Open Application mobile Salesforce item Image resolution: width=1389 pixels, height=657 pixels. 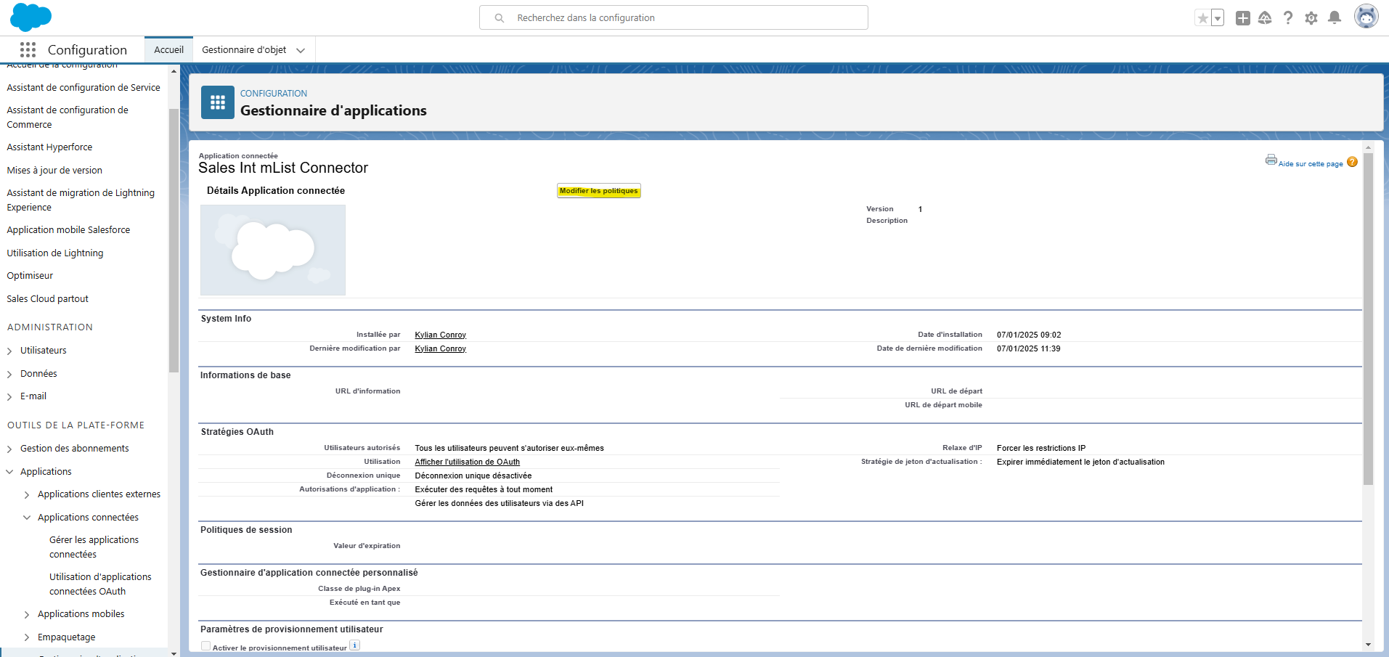[68, 229]
